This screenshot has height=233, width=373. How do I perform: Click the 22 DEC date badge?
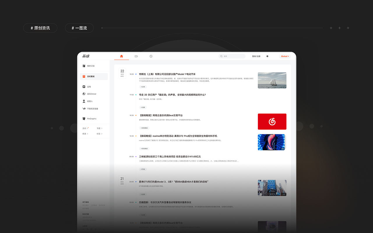point(122,73)
